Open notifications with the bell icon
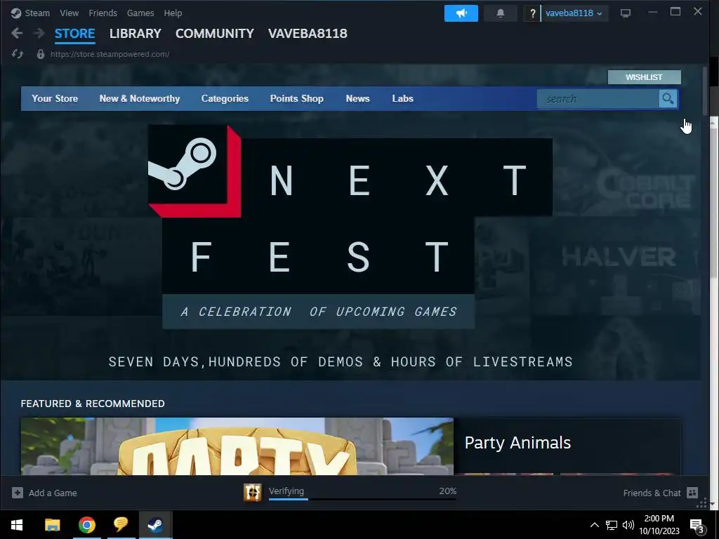Image resolution: width=719 pixels, height=539 pixels. (x=500, y=13)
